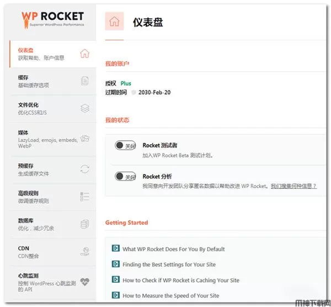Click the layers icon in 文件优化 row

pos(85,108)
